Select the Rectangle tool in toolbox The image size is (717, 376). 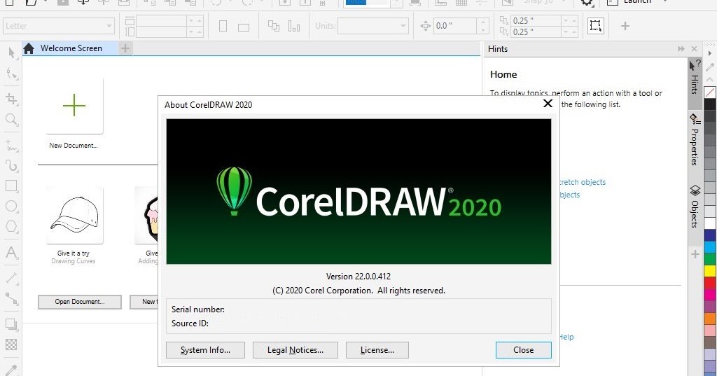tap(11, 186)
